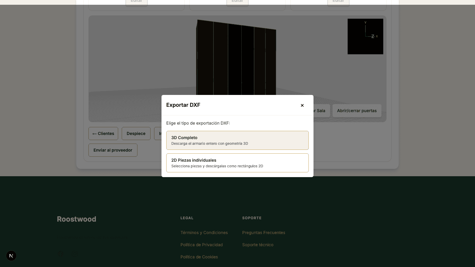This screenshot has height=267, width=475.
Task: Click the 'Elige el tipo de exportación DXF:' text
Action: [x=198, y=123]
